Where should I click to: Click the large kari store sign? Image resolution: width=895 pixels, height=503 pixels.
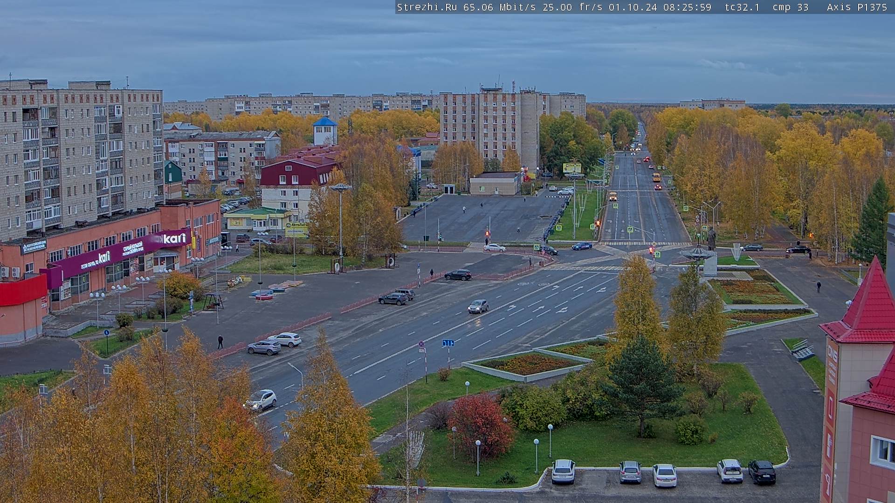pyautogui.click(x=174, y=238)
